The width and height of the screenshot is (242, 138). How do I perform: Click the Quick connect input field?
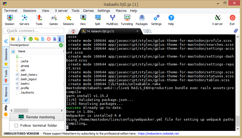[x=33, y=31]
